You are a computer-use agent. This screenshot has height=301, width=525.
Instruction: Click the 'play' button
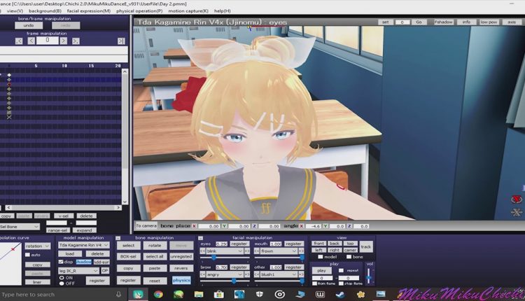321,270
